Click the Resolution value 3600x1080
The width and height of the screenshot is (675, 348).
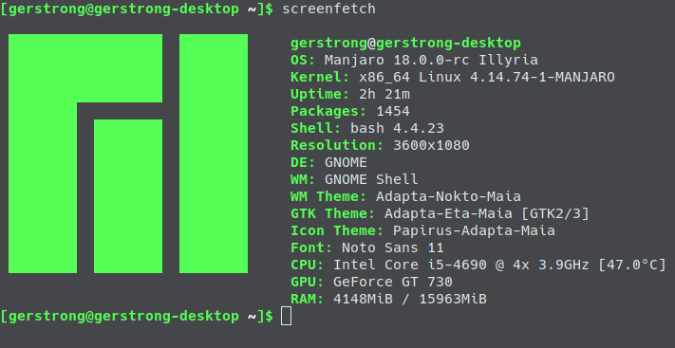[x=431, y=145]
